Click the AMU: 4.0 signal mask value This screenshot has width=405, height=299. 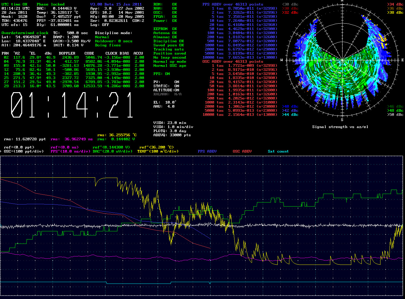164,106
